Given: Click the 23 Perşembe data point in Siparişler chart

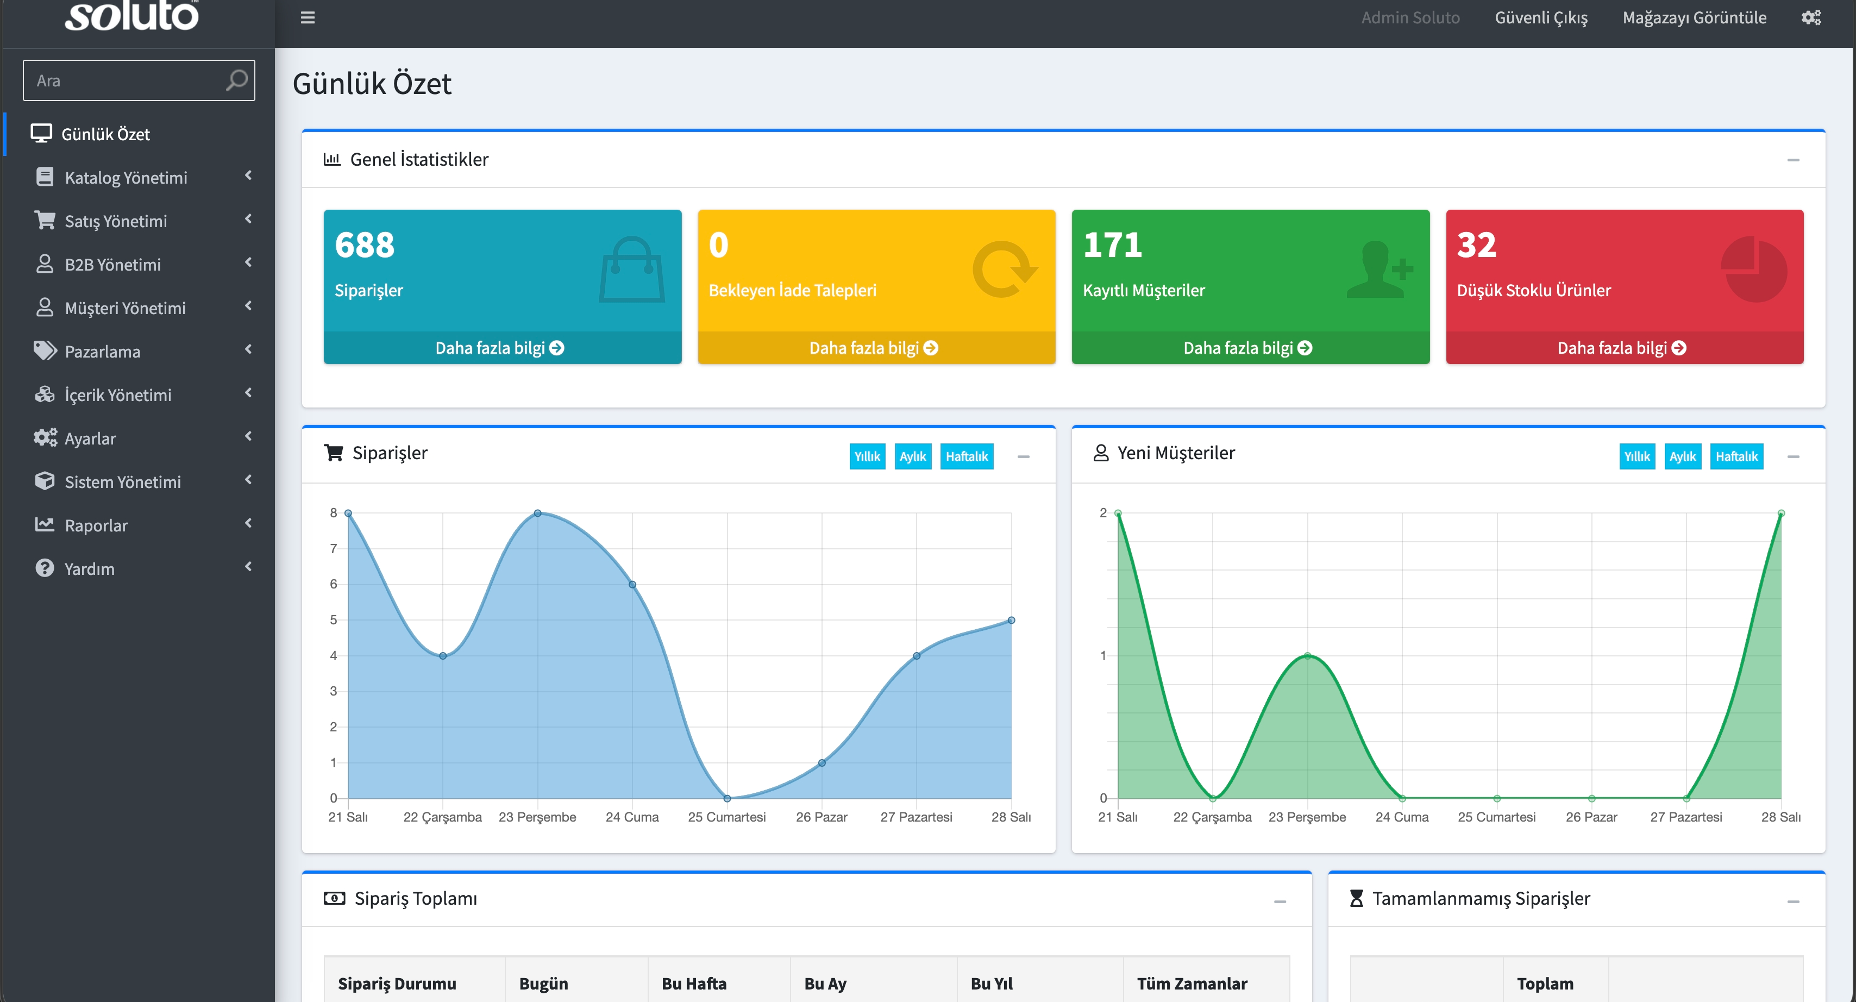Looking at the screenshot, I should [x=537, y=513].
